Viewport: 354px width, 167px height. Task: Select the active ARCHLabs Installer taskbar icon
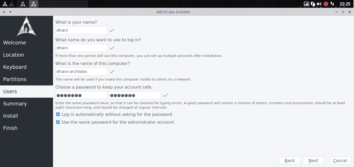(x=34, y=4)
